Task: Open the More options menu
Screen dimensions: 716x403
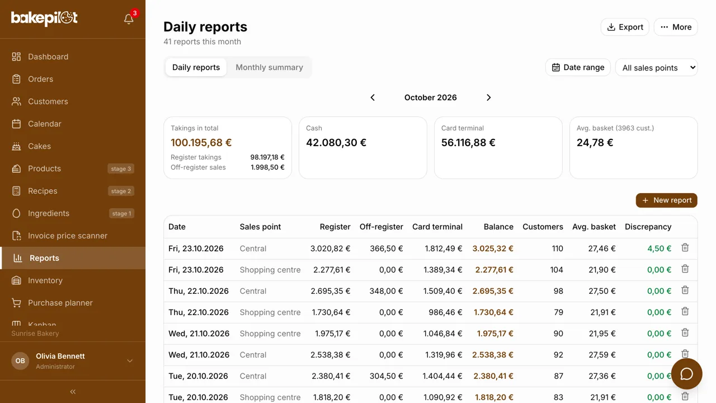Action: pyautogui.click(x=676, y=27)
